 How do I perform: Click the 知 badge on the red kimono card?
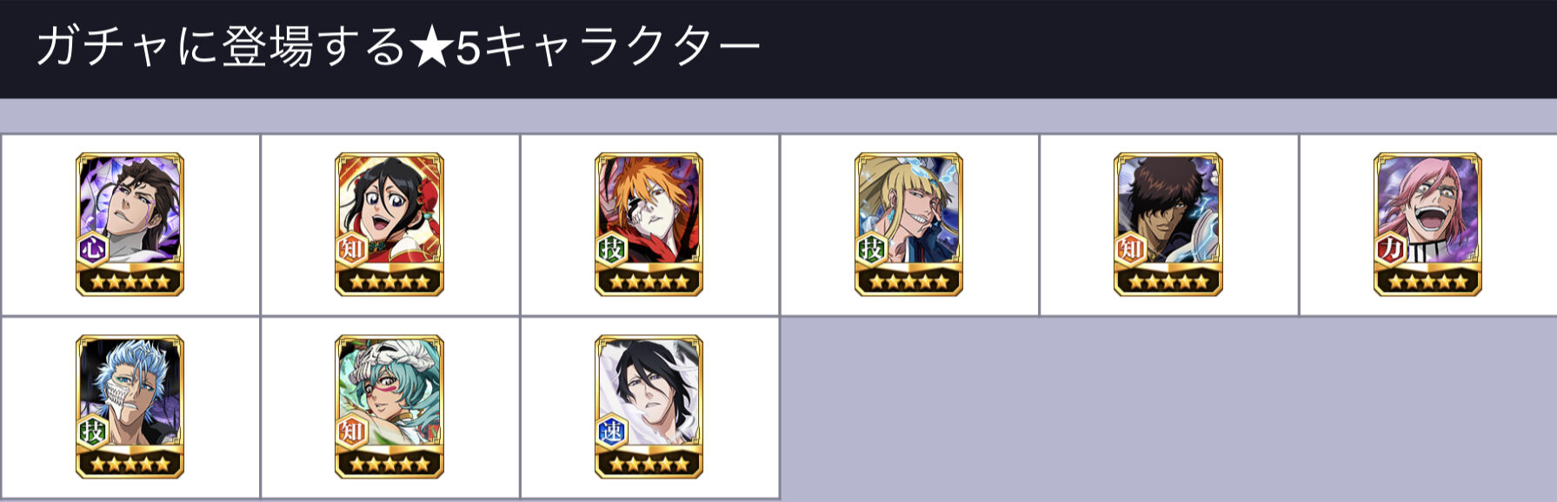[x=352, y=250]
